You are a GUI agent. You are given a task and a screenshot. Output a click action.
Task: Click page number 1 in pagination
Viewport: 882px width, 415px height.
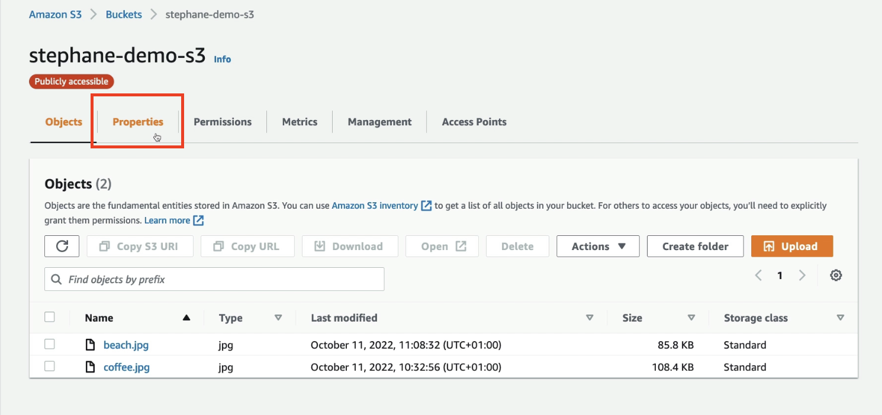pyautogui.click(x=780, y=275)
